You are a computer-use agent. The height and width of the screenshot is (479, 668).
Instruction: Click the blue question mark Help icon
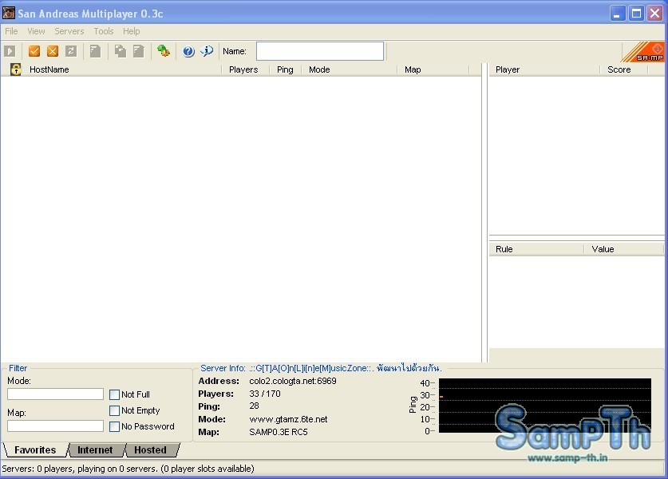coord(188,52)
